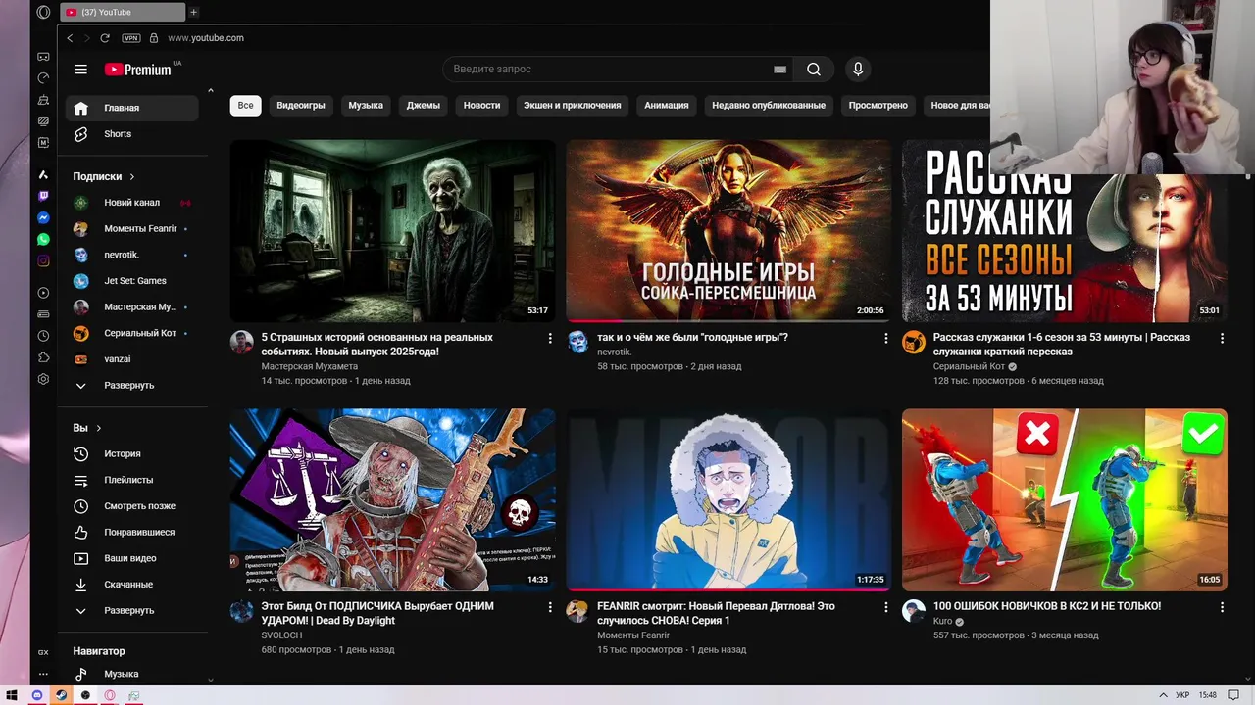The width and height of the screenshot is (1255, 705).
Task: Toggle the VPN badge in address bar
Action: [131, 38]
